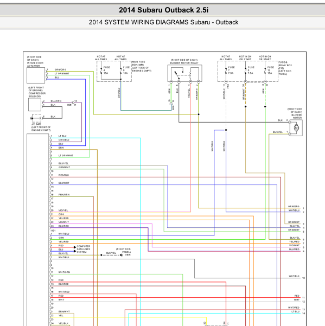Select the "BLK/RED" wire label at pin 14

click(63, 284)
